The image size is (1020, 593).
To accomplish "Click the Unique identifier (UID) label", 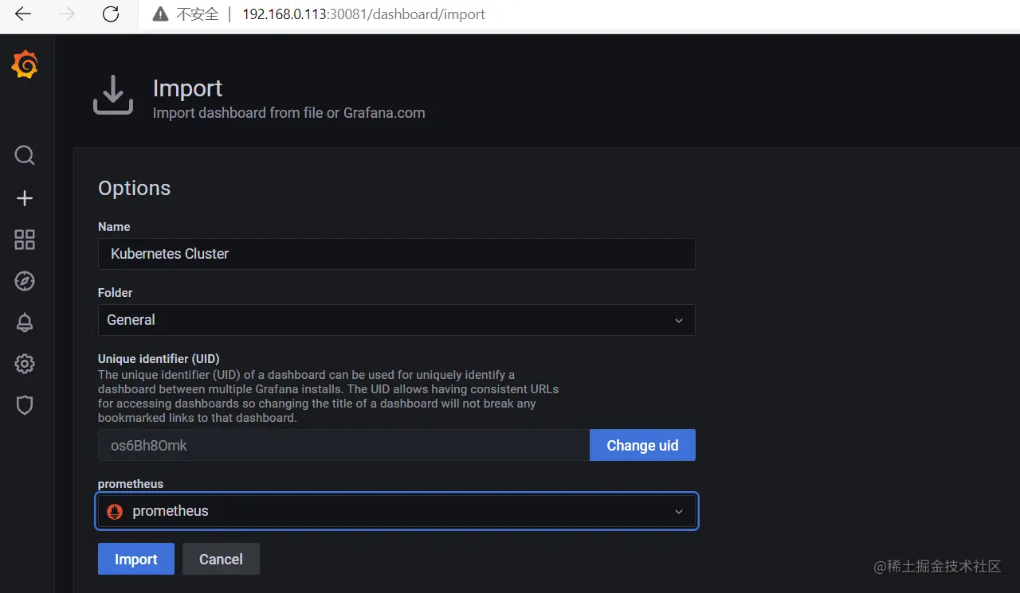I will [159, 359].
